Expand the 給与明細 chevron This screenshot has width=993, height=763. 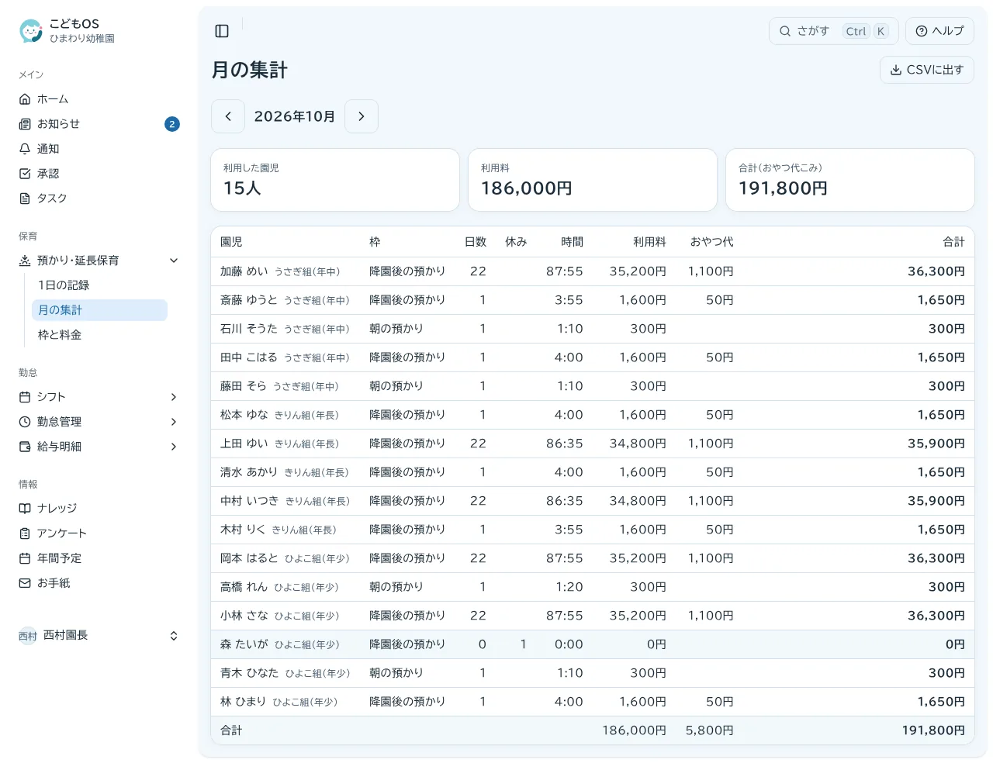point(174,447)
